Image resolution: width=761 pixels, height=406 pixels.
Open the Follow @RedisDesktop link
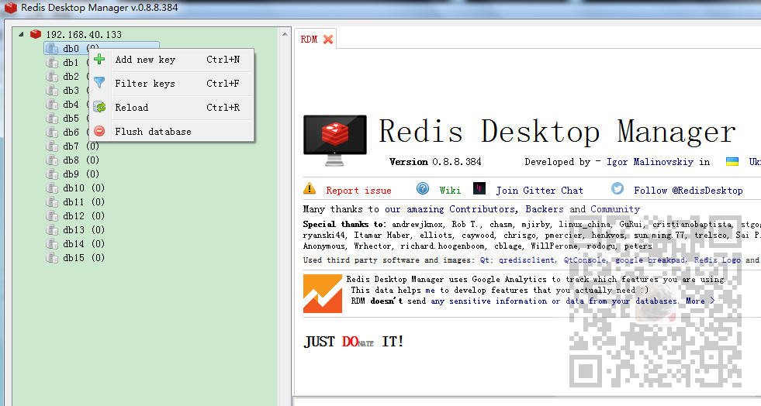(688, 191)
